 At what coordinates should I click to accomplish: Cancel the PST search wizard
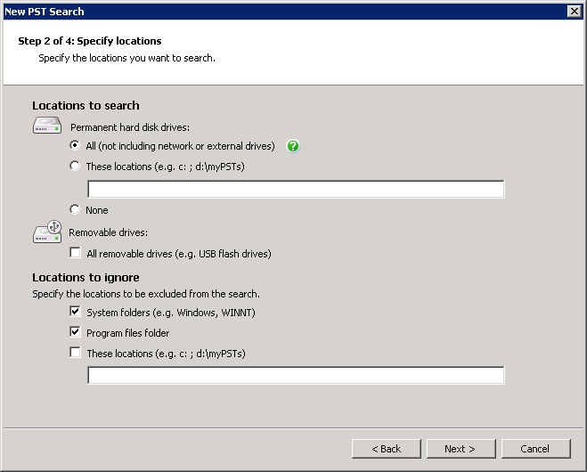535,449
